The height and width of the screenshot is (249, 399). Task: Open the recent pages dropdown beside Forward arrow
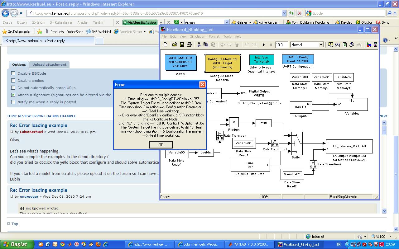[x=21, y=13]
